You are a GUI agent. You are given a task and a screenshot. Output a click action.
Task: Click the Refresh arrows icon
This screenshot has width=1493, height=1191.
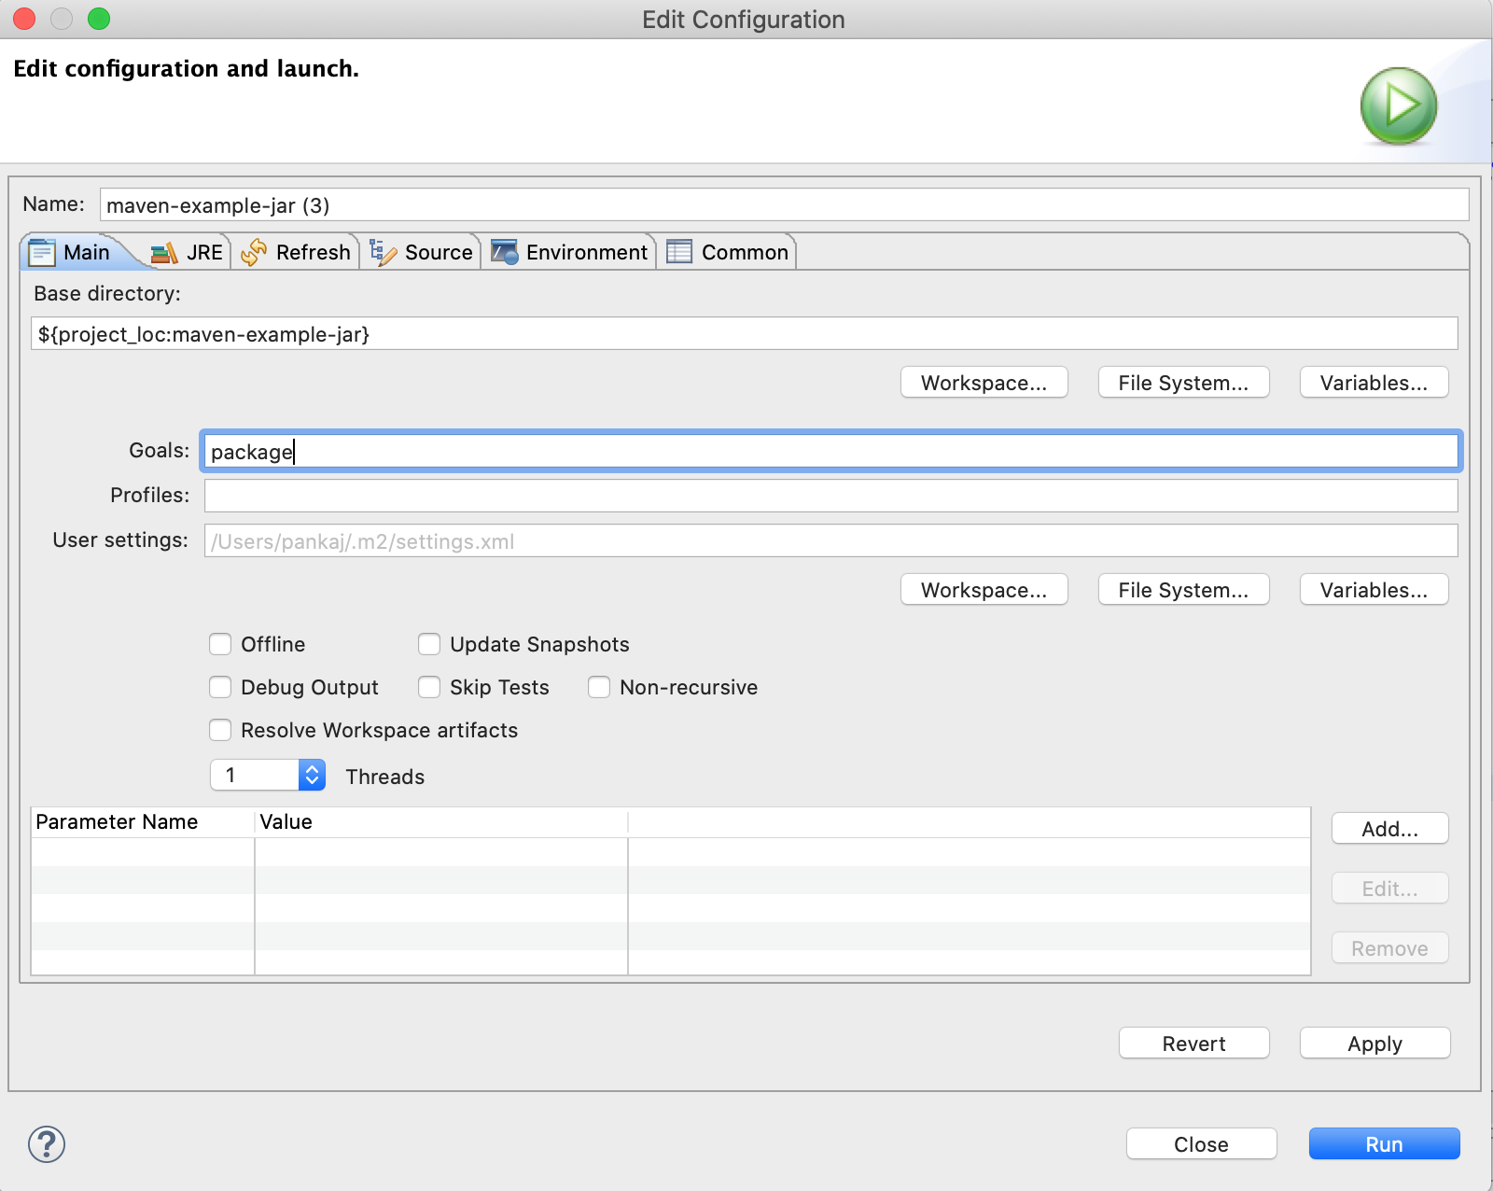click(253, 251)
